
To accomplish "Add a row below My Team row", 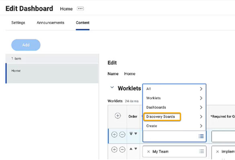I will tap(114, 150).
